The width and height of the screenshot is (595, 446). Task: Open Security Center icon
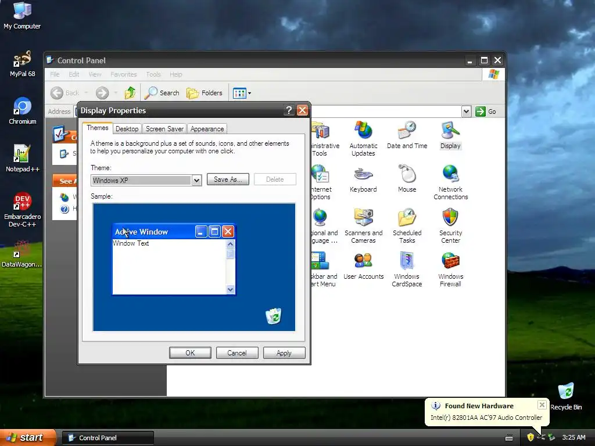coord(450,226)
